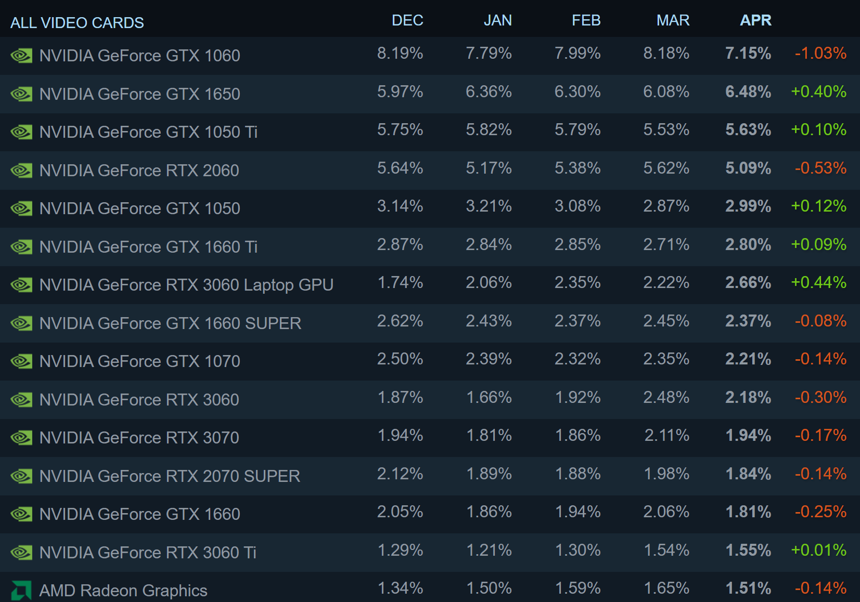The width and height of the screenshot is (860, 602).
Task: Click the NVIDIA logo beside GTX 1060
Action: [x=21, y=56]
